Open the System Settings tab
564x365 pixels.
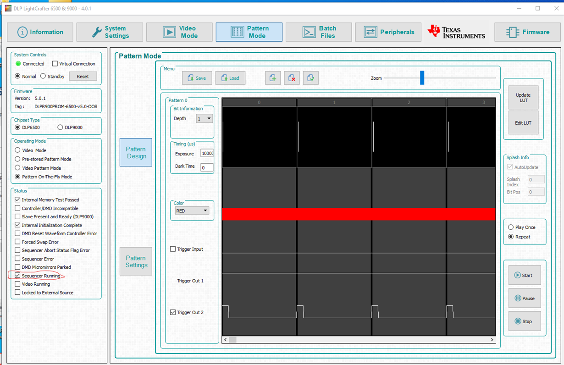point(110,32)
